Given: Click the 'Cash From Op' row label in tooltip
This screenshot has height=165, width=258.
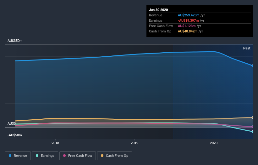Looking at the screenshot, I should pos(160,31).
